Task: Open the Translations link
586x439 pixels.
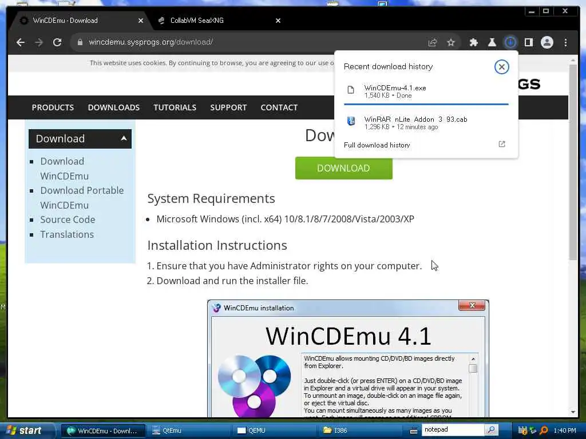Action: pos(67,234)
